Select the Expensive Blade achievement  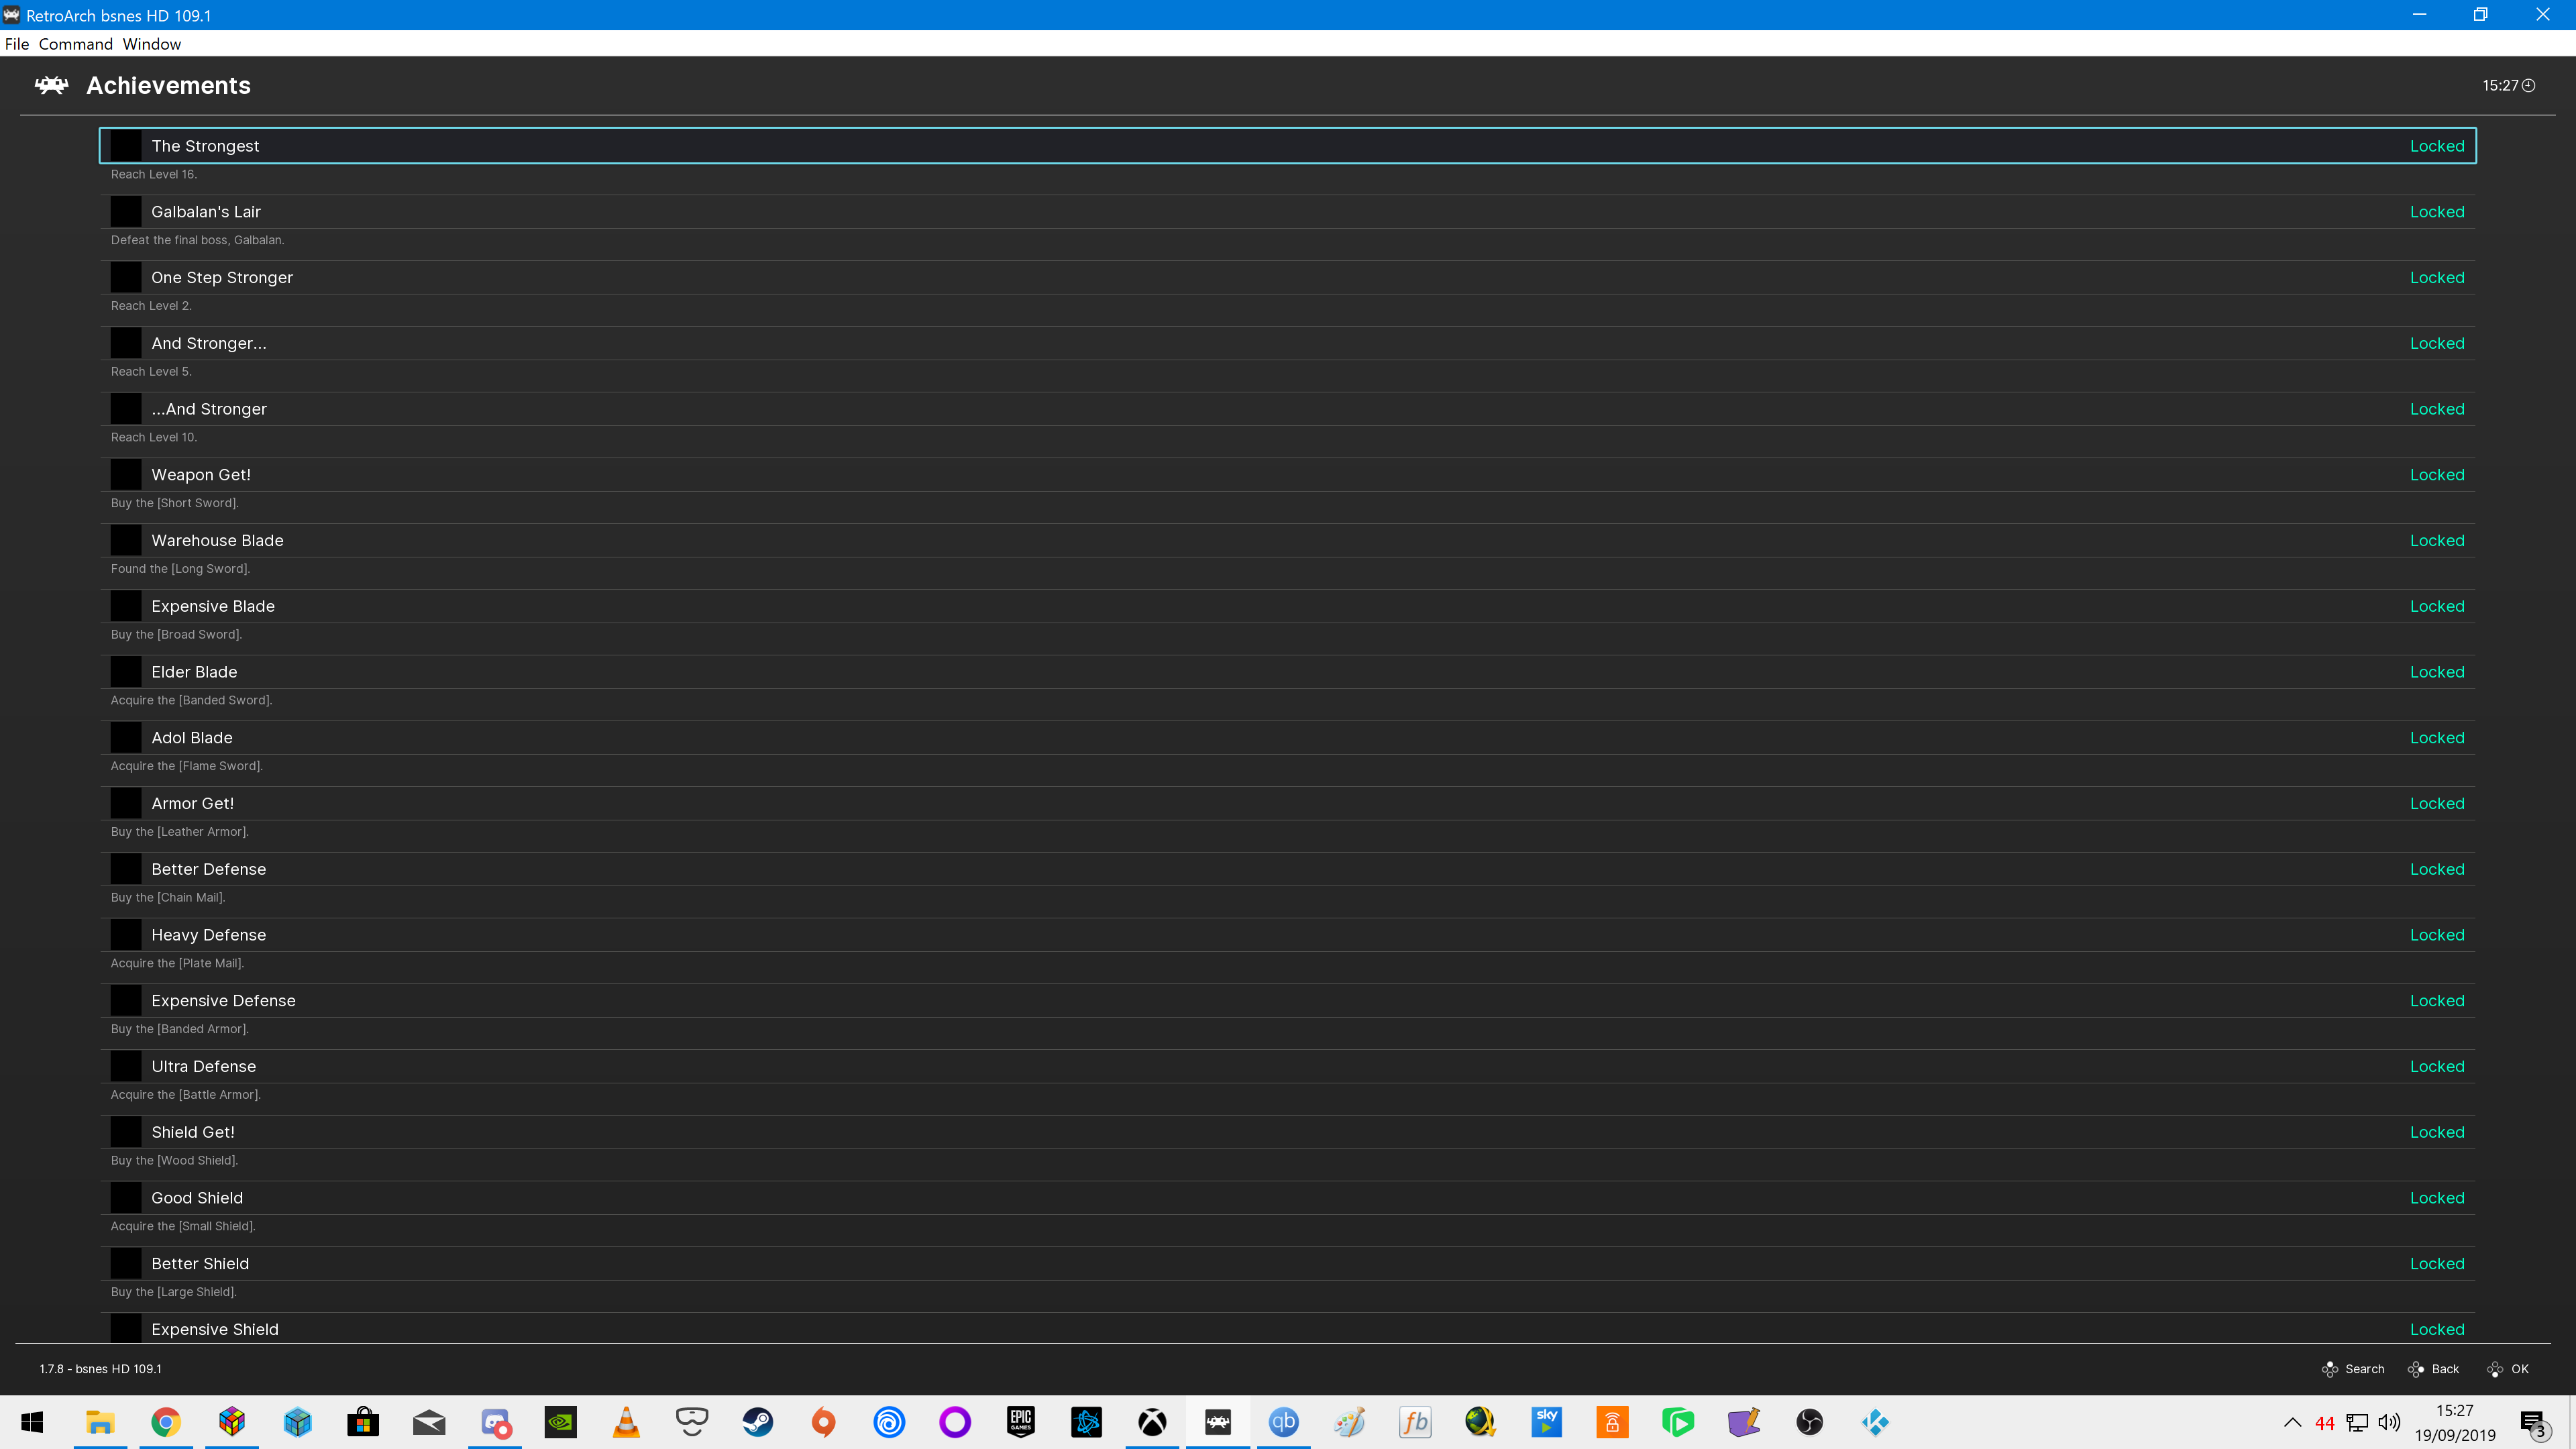pos(1287,606)
